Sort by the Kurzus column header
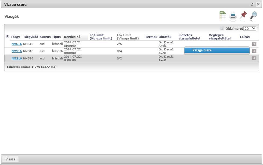 pyautogui.click(x=45, y=37)
